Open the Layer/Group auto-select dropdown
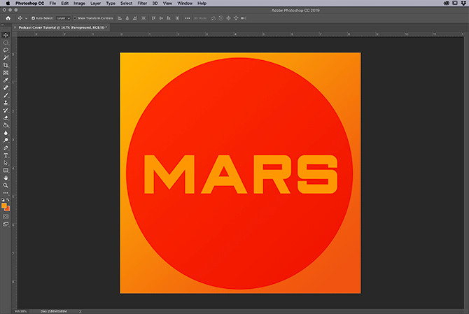This screenshot has width=469, height=314. point(64,18)
